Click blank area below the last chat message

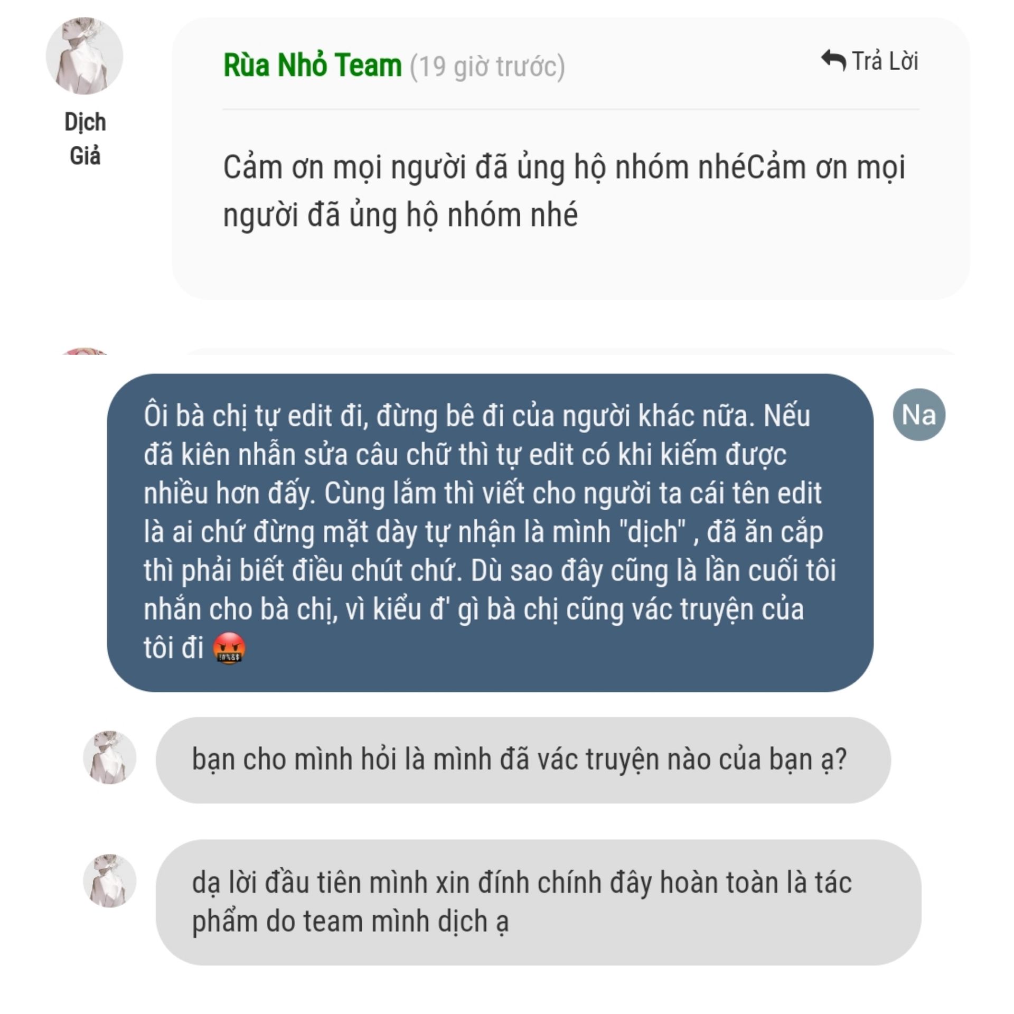(507, 990)
